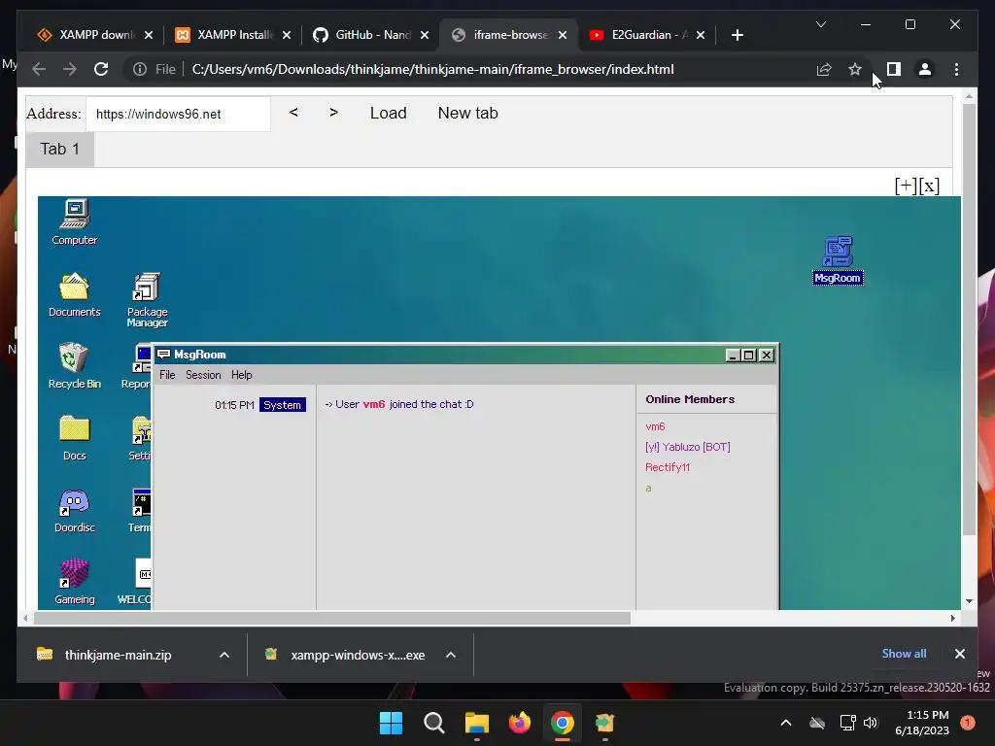Open Chrome tab search chevron
Screen dimensions: 995x746
820,24
